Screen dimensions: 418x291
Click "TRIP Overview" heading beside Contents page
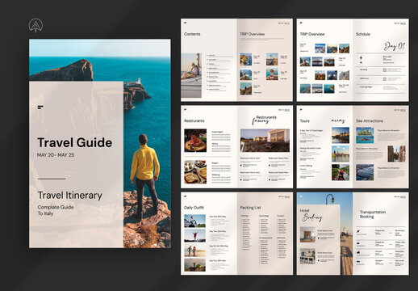point(253,34)
